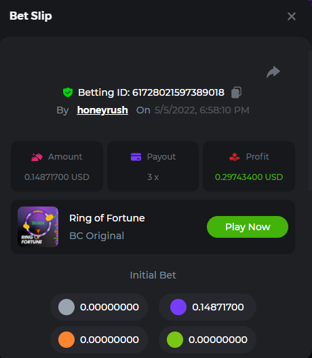Image resolution: width=312 pixels, height=358 pixels.
Task: Select the purple color bet circle
Action: point(178,307)
